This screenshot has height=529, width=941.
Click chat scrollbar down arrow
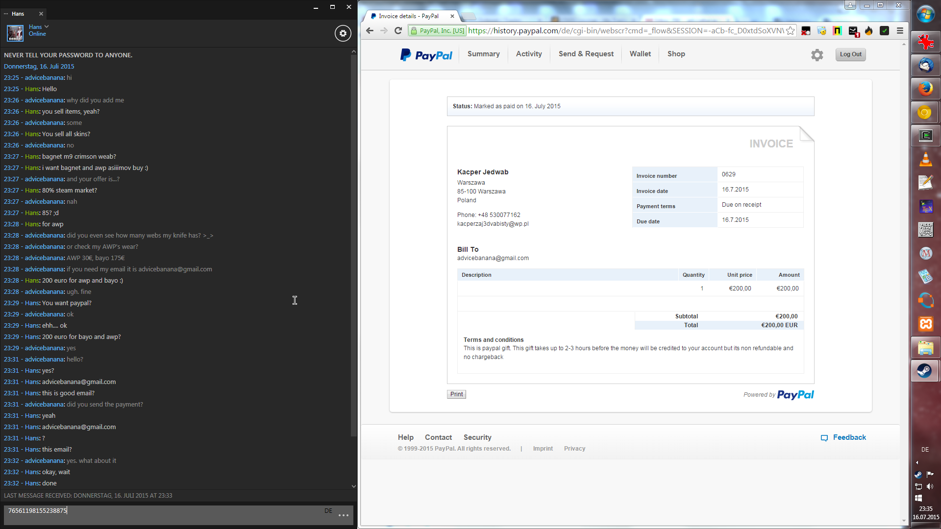354,486
